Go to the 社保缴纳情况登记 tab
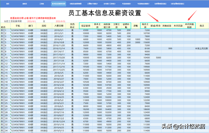This screenshot has height=133, width=209. click(x=160, y=4)
